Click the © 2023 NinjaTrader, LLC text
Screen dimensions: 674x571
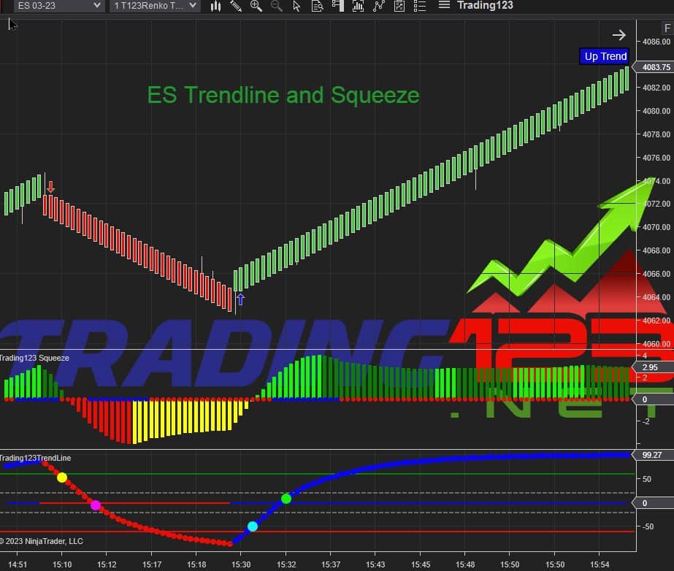(42, 541)
